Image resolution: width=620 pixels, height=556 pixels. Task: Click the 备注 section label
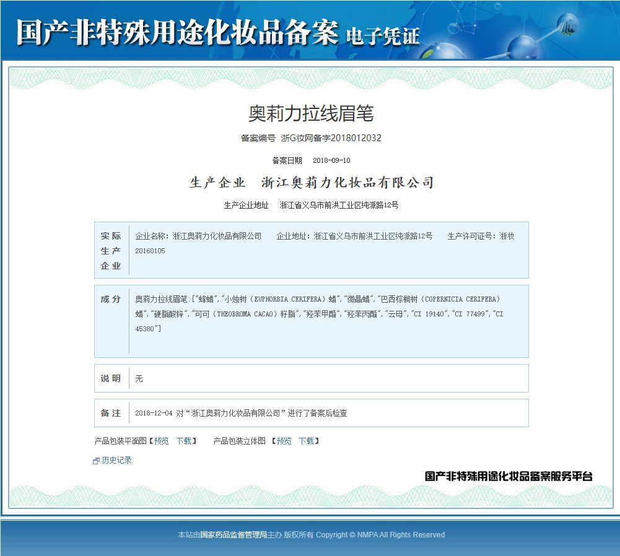[111, 413]
